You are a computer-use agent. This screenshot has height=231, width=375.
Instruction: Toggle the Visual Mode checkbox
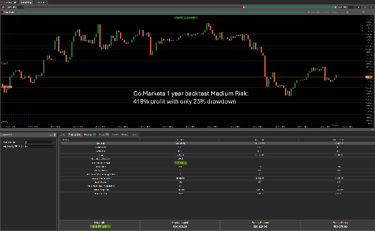2,12
